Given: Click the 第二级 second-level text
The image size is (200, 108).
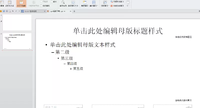Looking at the screenshot, I should [x=62, y=52].
